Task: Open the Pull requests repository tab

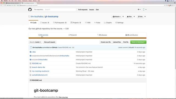Action: click(60, 23)
